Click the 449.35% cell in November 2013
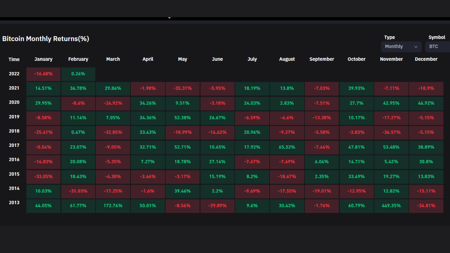The image size is (450, 253). (x=391, y=206)
